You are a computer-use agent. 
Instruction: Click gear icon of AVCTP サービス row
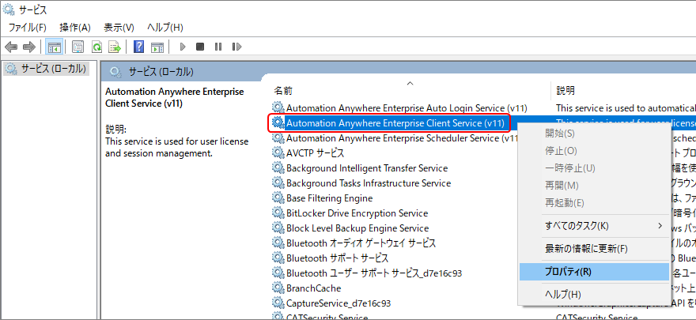[x=278, y=153]
